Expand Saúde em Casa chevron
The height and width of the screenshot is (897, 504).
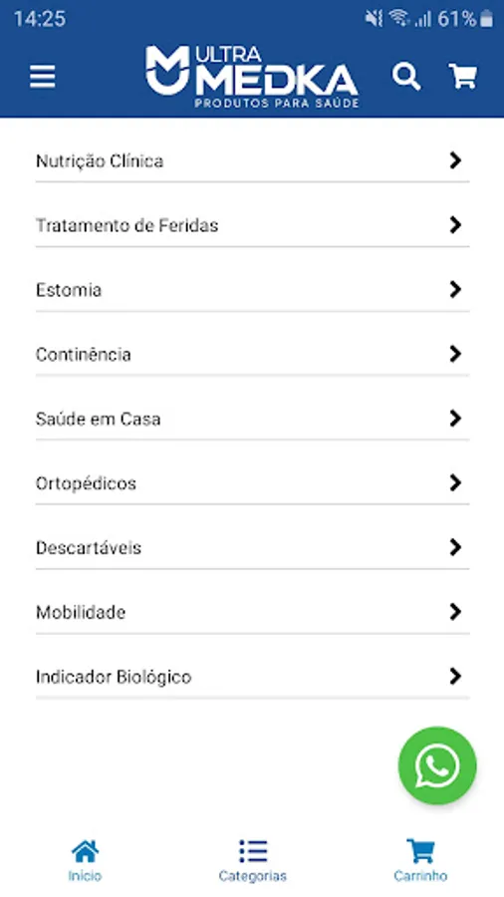(455, 419)
